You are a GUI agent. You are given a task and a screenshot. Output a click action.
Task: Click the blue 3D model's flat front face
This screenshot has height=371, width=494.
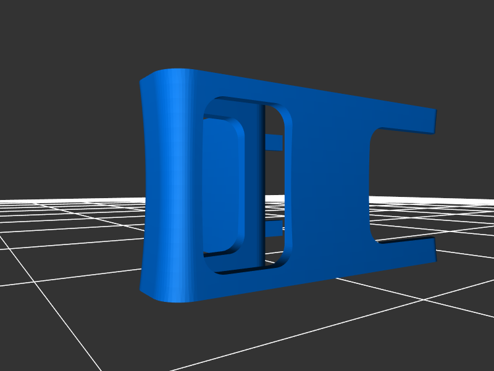[x=327, y=185]
